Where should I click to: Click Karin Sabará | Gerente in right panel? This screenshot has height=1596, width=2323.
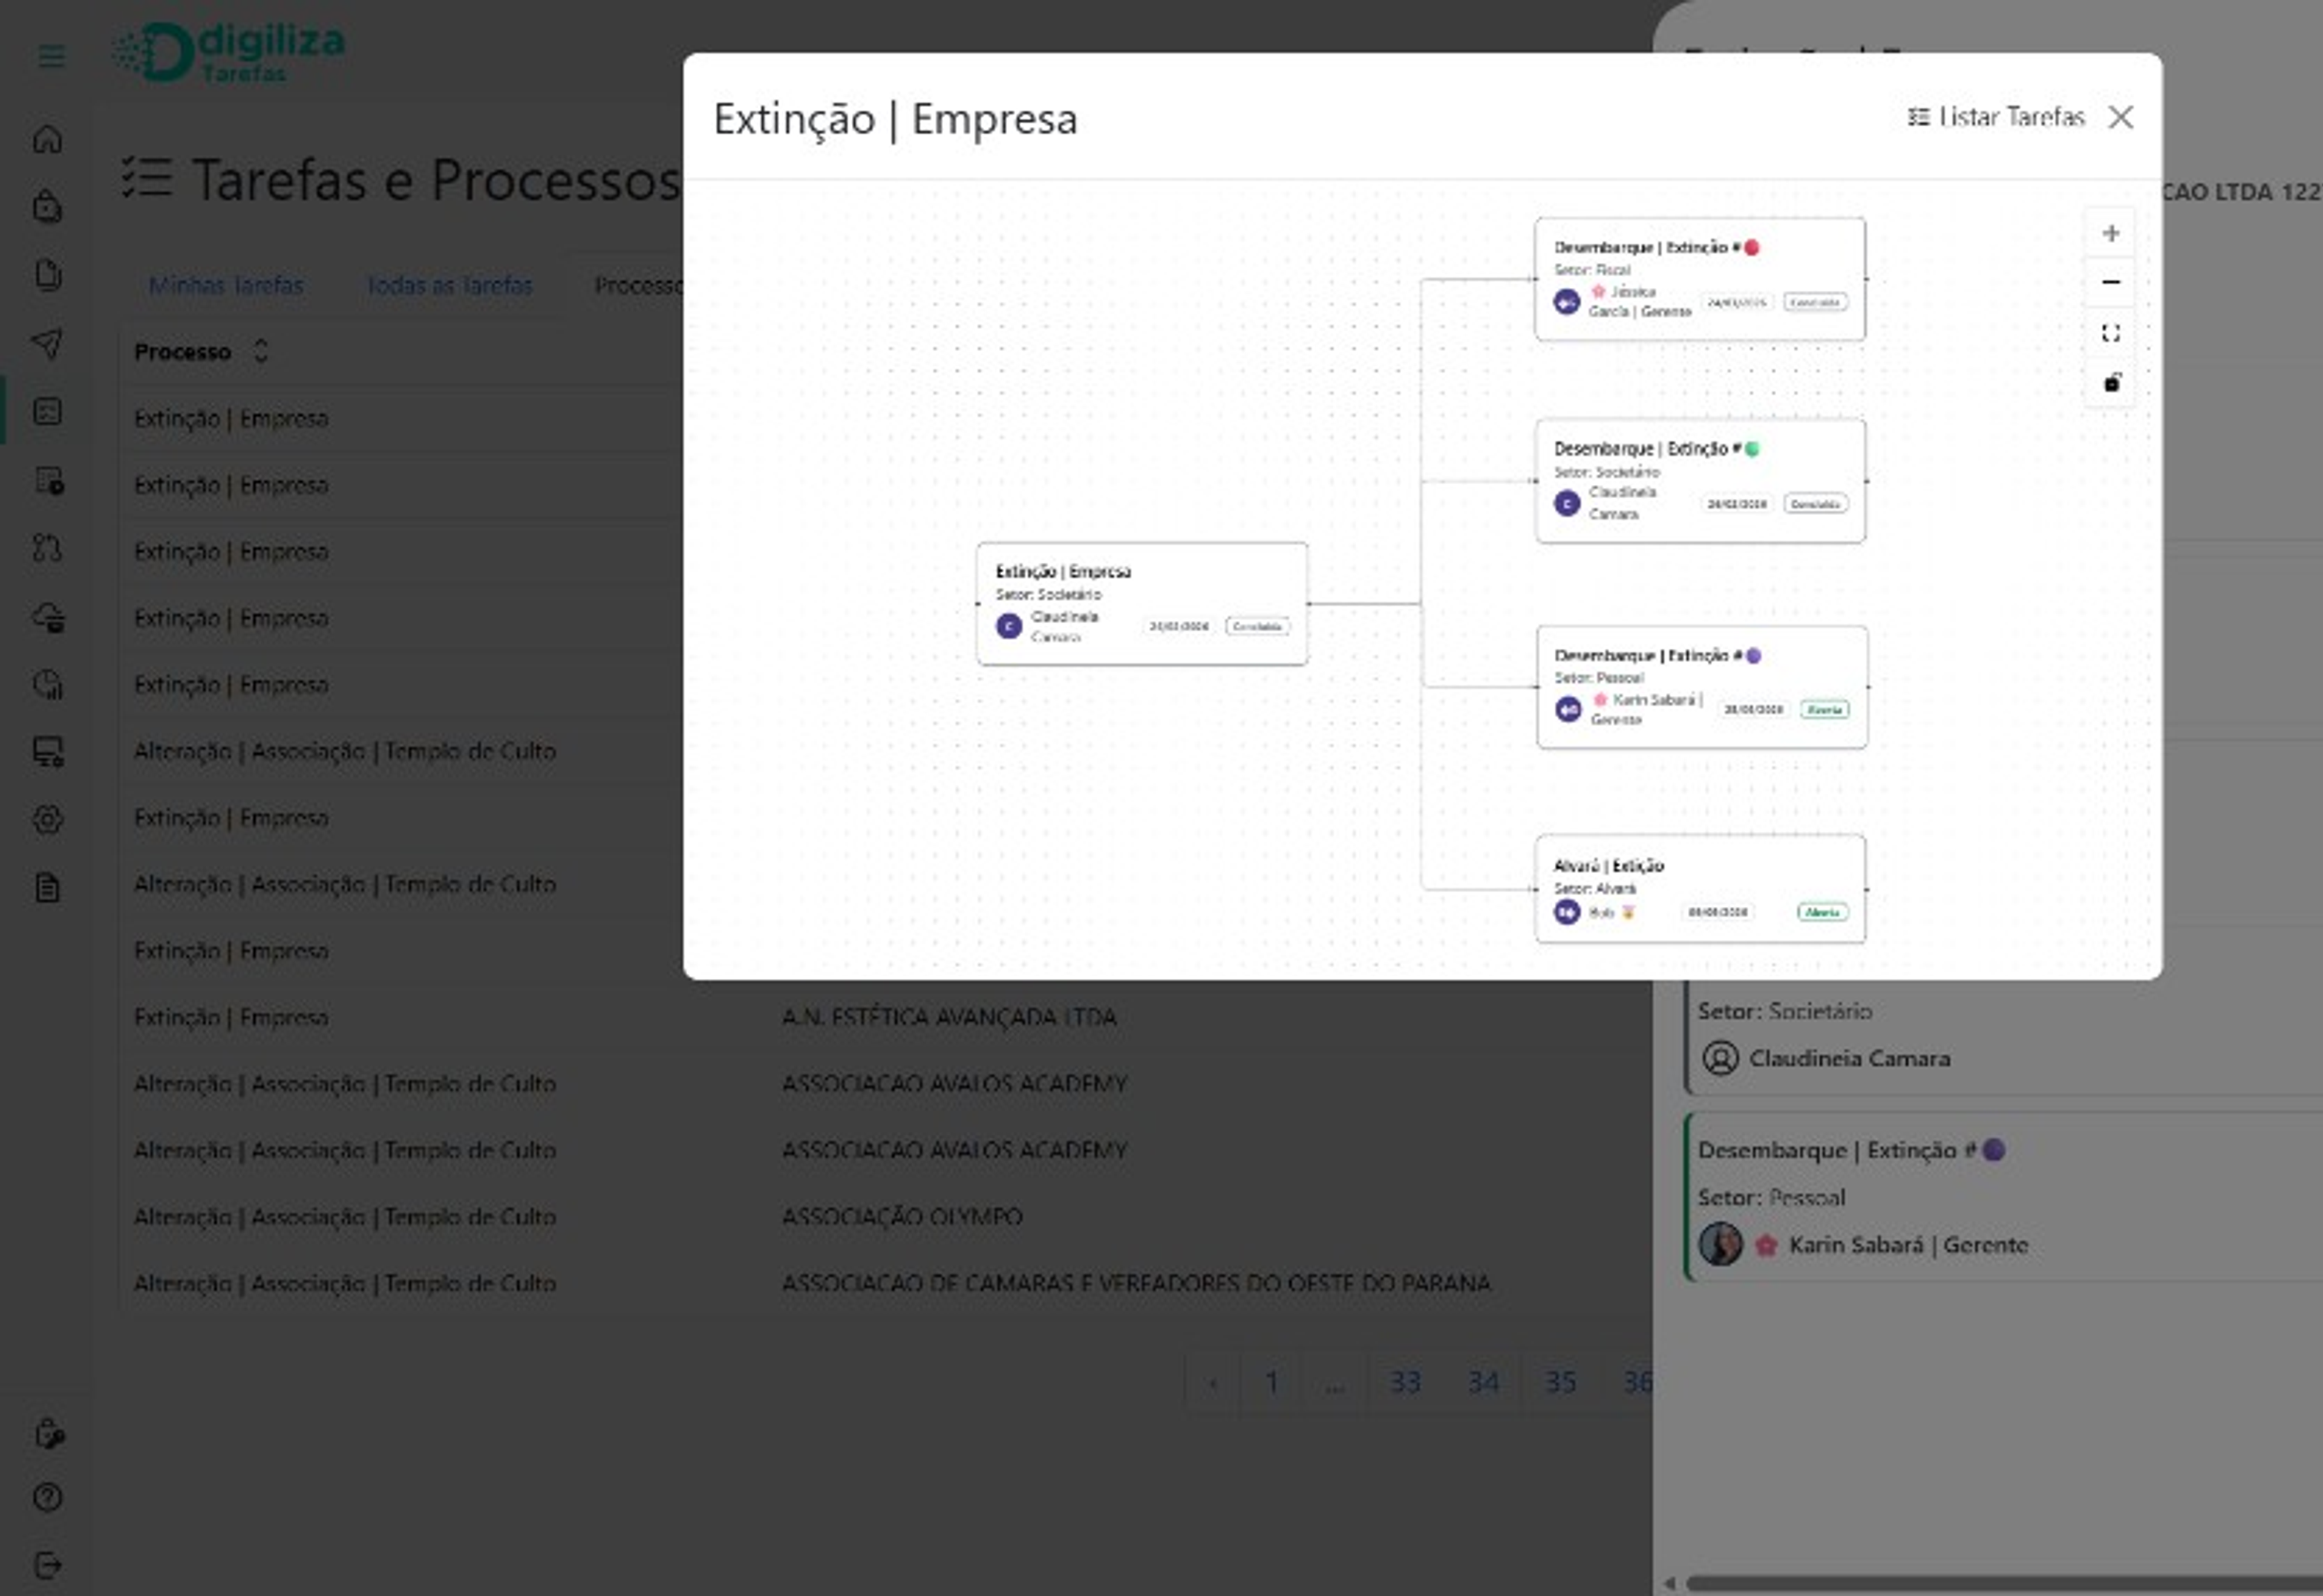[x=1908, y=1245]
